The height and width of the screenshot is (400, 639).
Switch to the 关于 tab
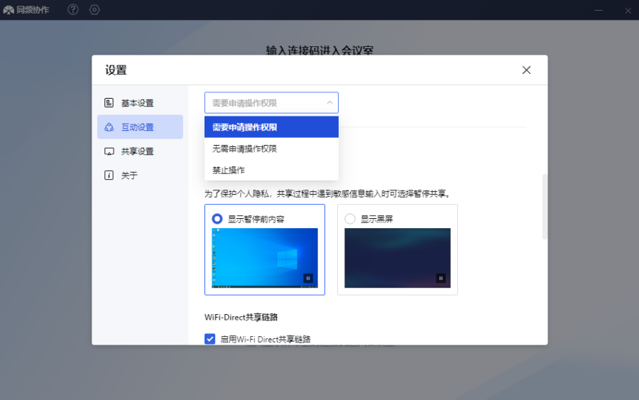129,175
